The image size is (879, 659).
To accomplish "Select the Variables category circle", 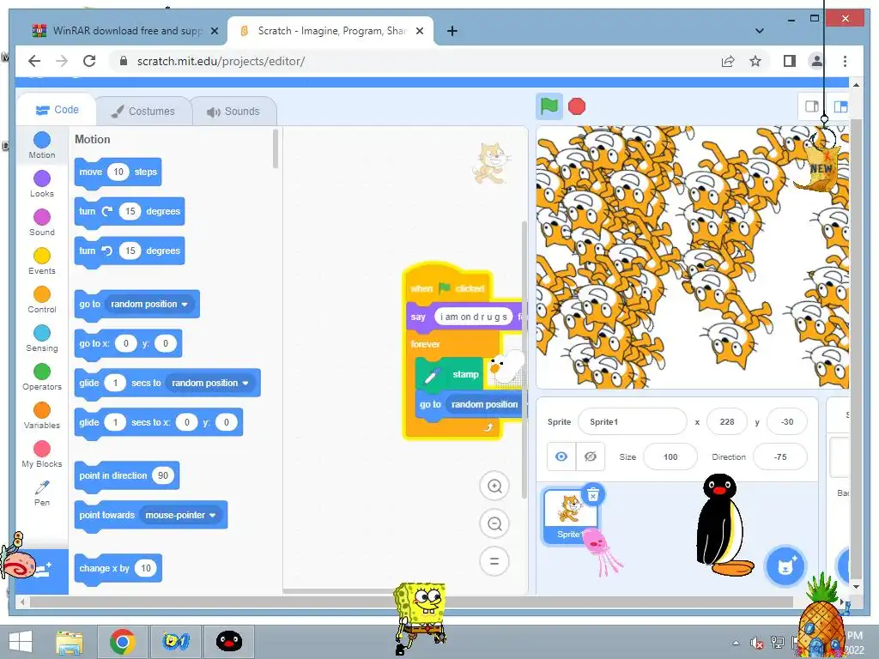I will (42, 410).
